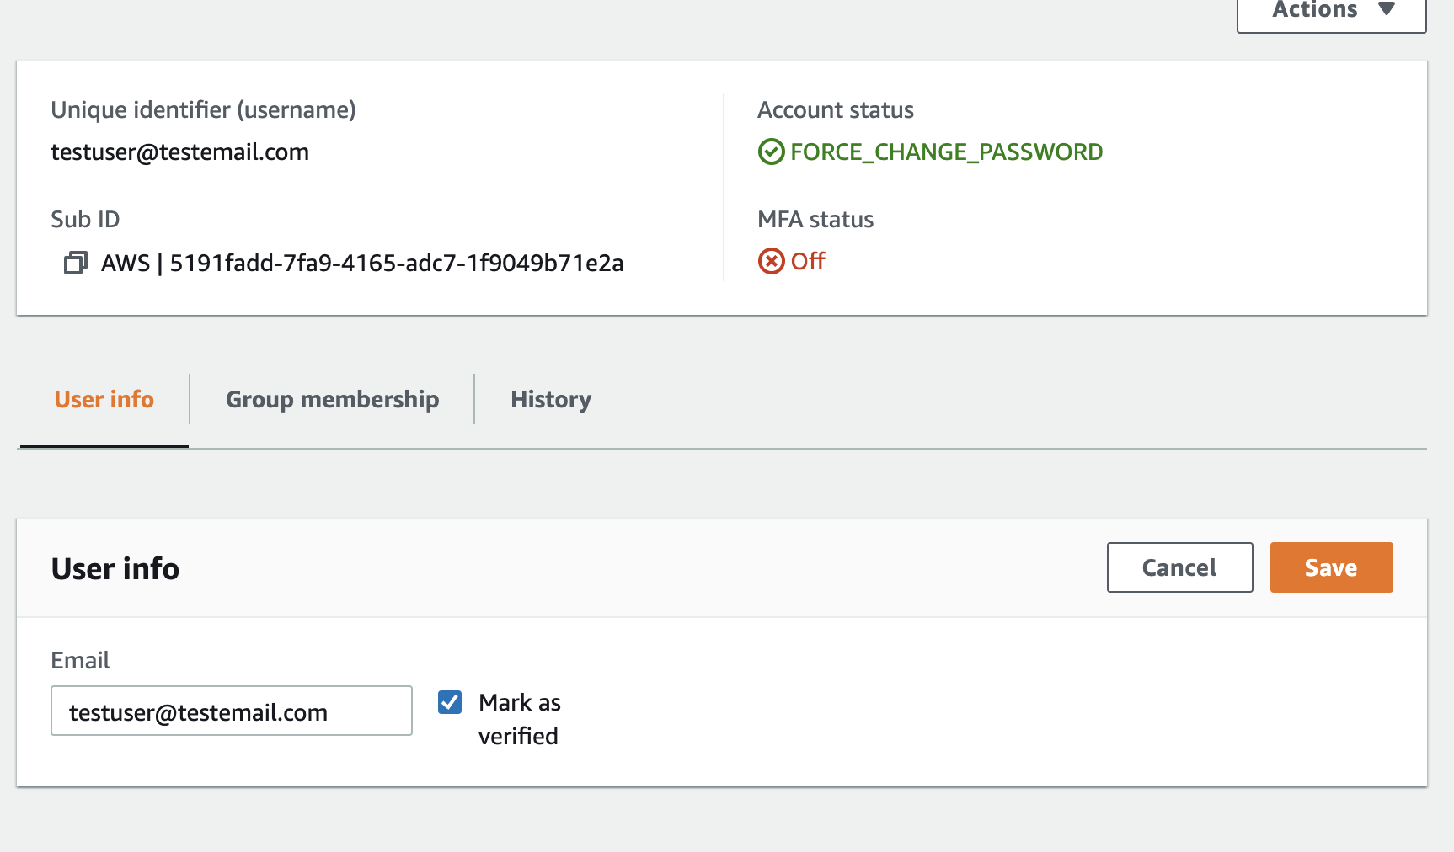Click the green check icon beside FORCE_CHANGE_PASSWORD
1454x852 pixels.
770,152
